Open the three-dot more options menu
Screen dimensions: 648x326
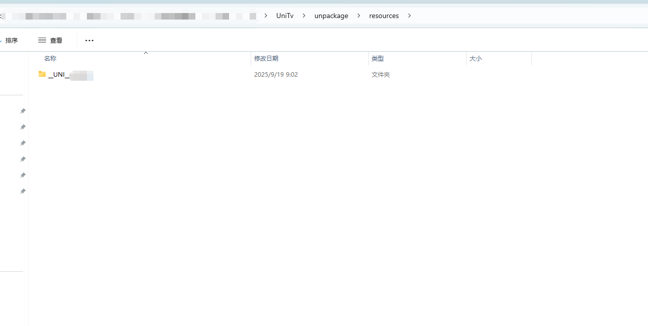89,41
